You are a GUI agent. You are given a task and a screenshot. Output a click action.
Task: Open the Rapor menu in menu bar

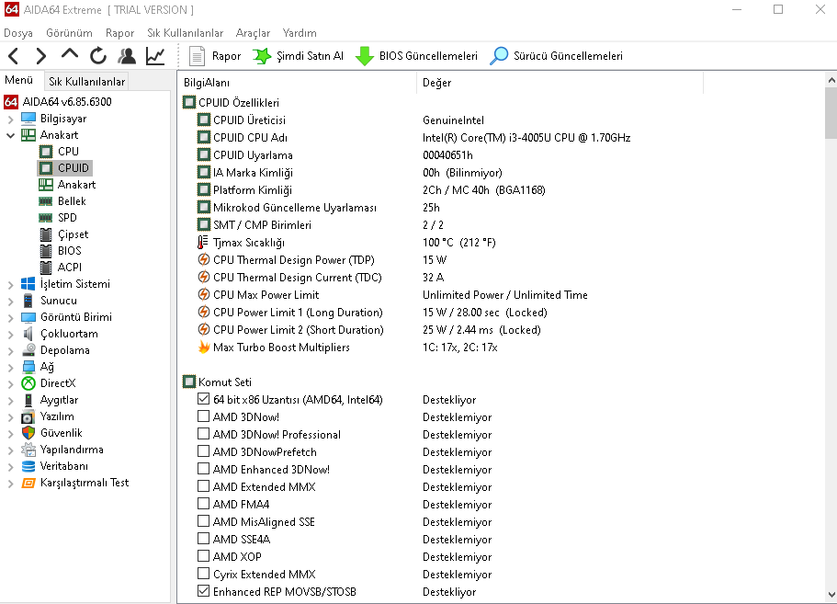[119, 33]
